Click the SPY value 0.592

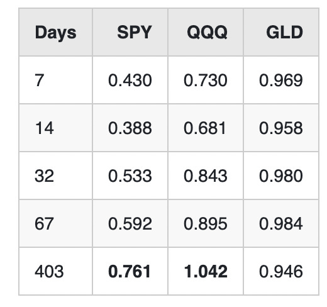[x=130, y=223]
